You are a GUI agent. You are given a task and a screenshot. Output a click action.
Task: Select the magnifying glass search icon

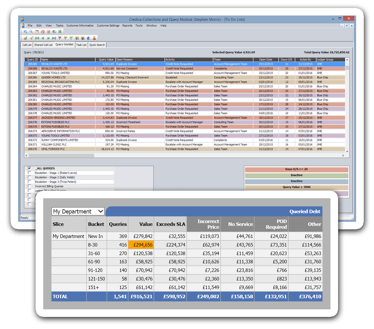pos(31,31)
